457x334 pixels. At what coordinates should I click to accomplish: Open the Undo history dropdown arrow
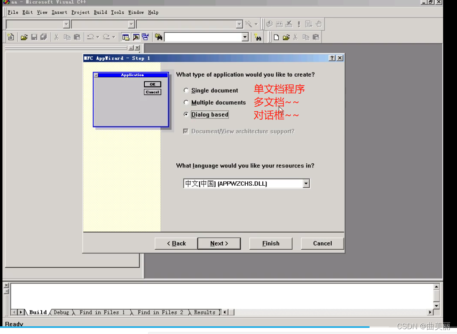coord(98,37)
